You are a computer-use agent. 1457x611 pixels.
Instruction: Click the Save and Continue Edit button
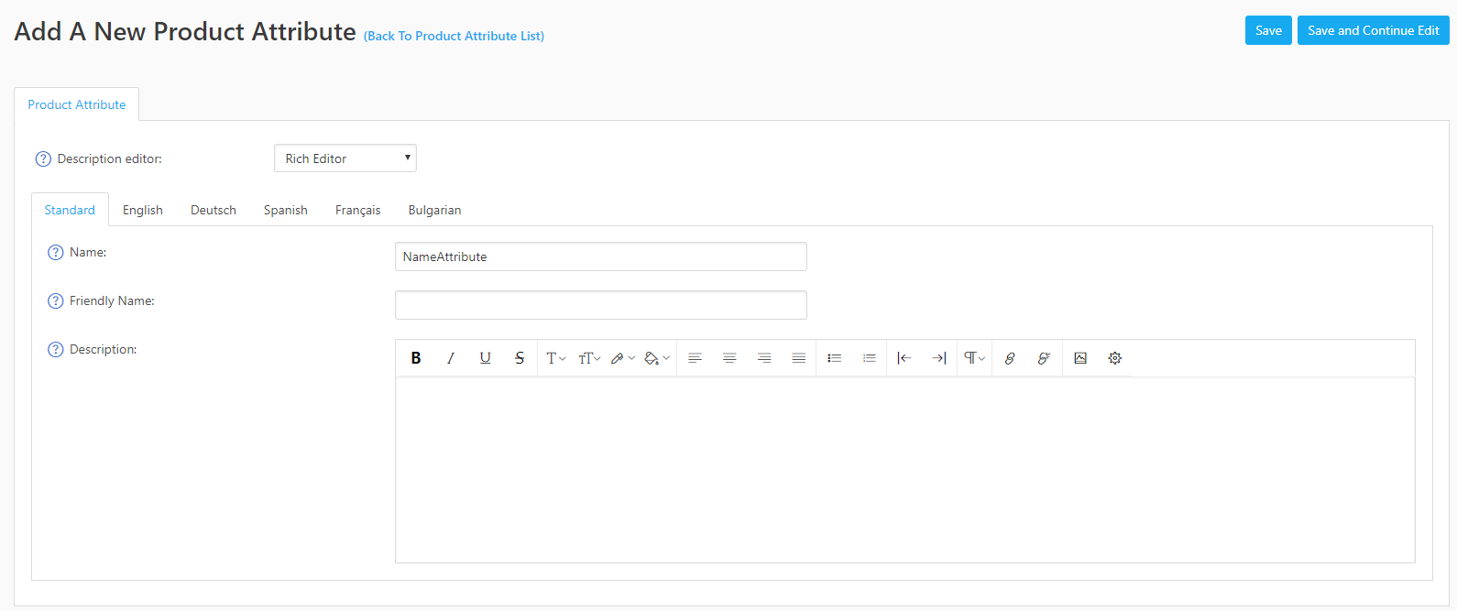1373,30
